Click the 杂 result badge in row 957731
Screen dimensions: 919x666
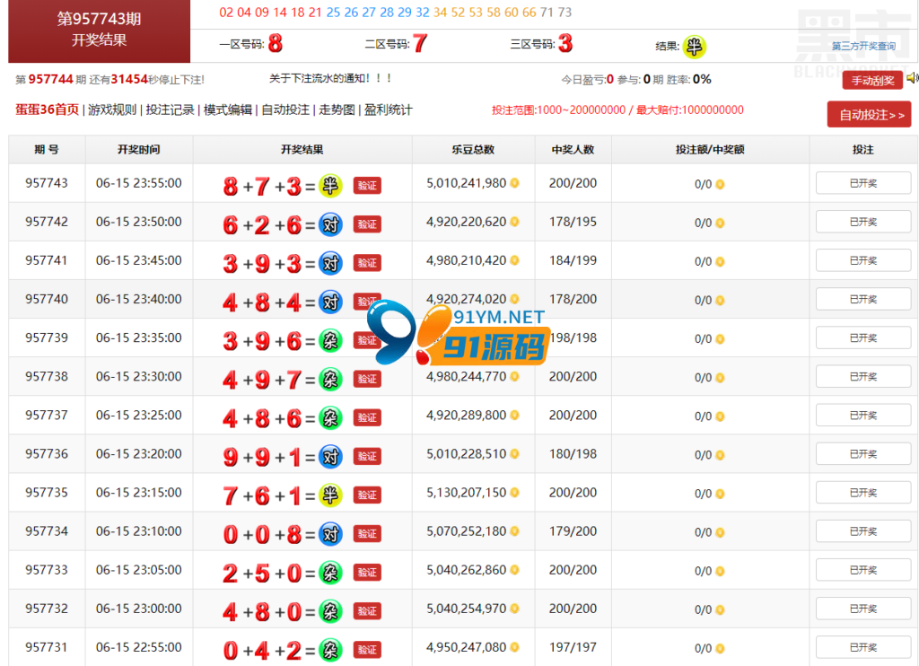tap(330, 650)
